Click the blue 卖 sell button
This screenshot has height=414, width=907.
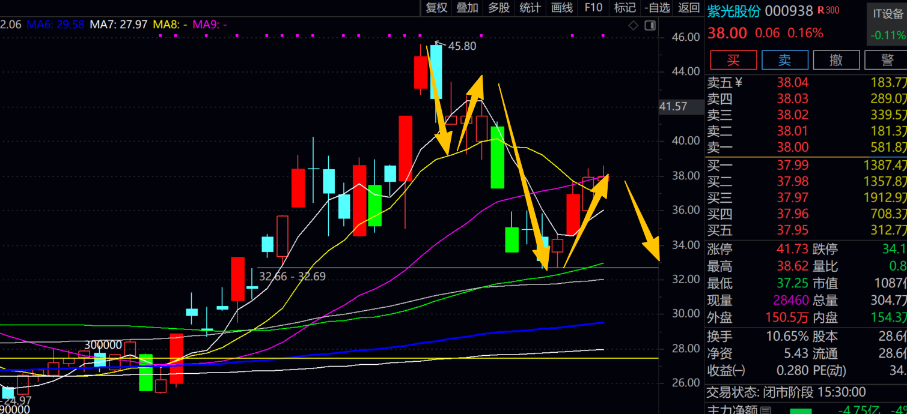tap(784, 60)
